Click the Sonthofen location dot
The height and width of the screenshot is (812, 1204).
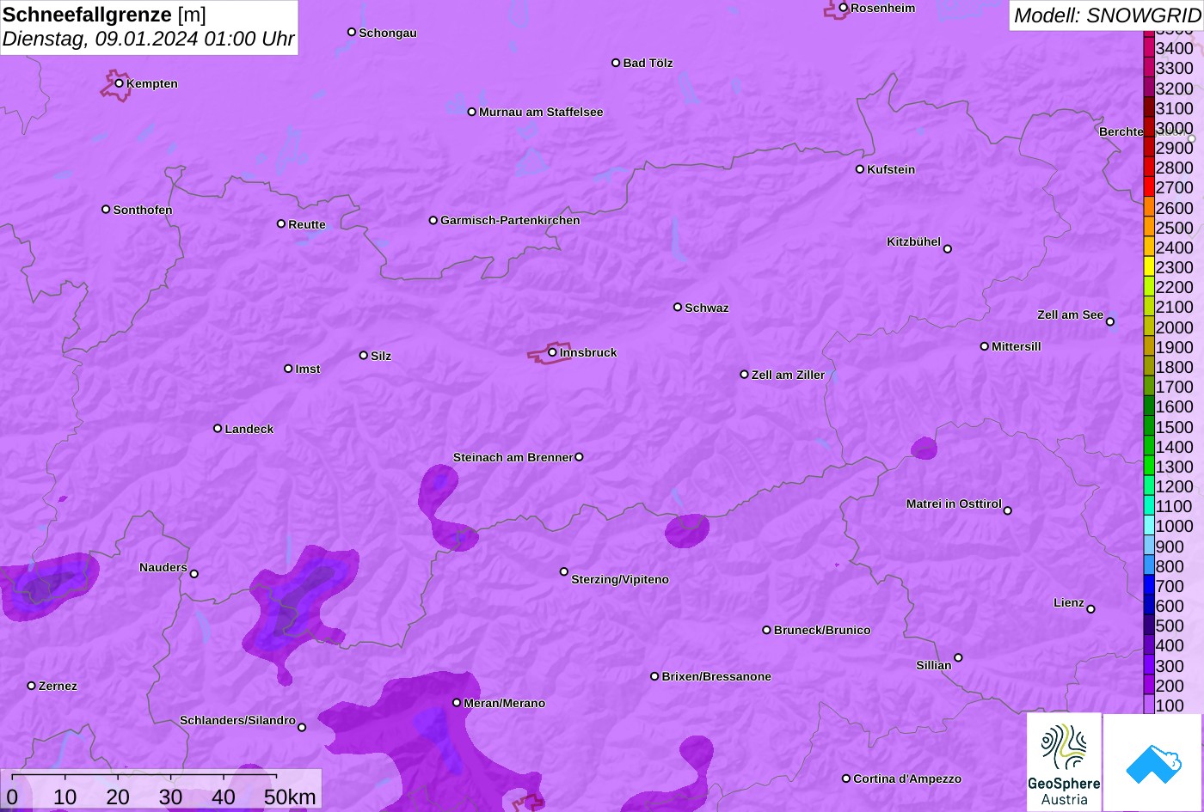click(106, 210)
